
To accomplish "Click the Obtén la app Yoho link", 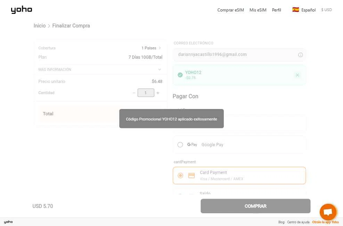I will pos(325,222).
